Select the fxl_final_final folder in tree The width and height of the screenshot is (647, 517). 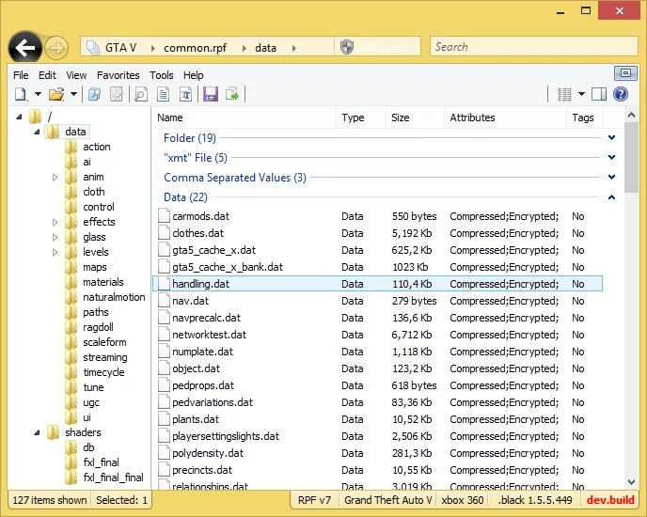click(113, 478)
